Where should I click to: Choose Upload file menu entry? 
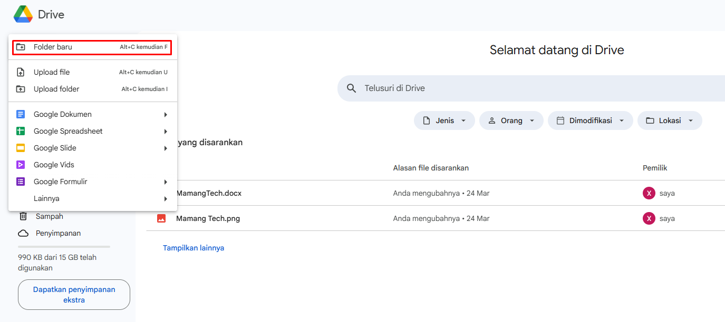click(x=92, y=72)
